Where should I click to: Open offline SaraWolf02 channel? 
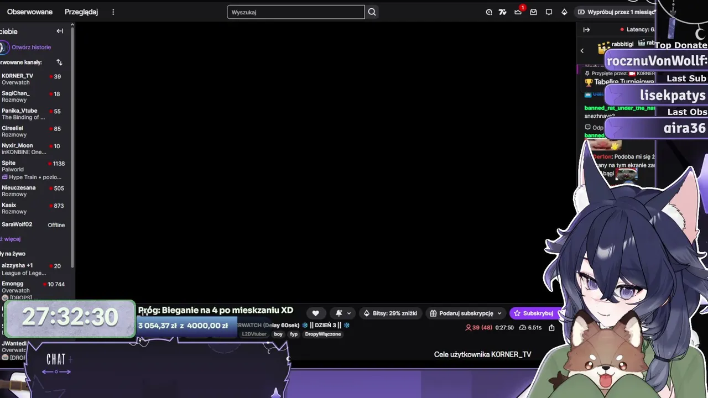pos(33,225)
